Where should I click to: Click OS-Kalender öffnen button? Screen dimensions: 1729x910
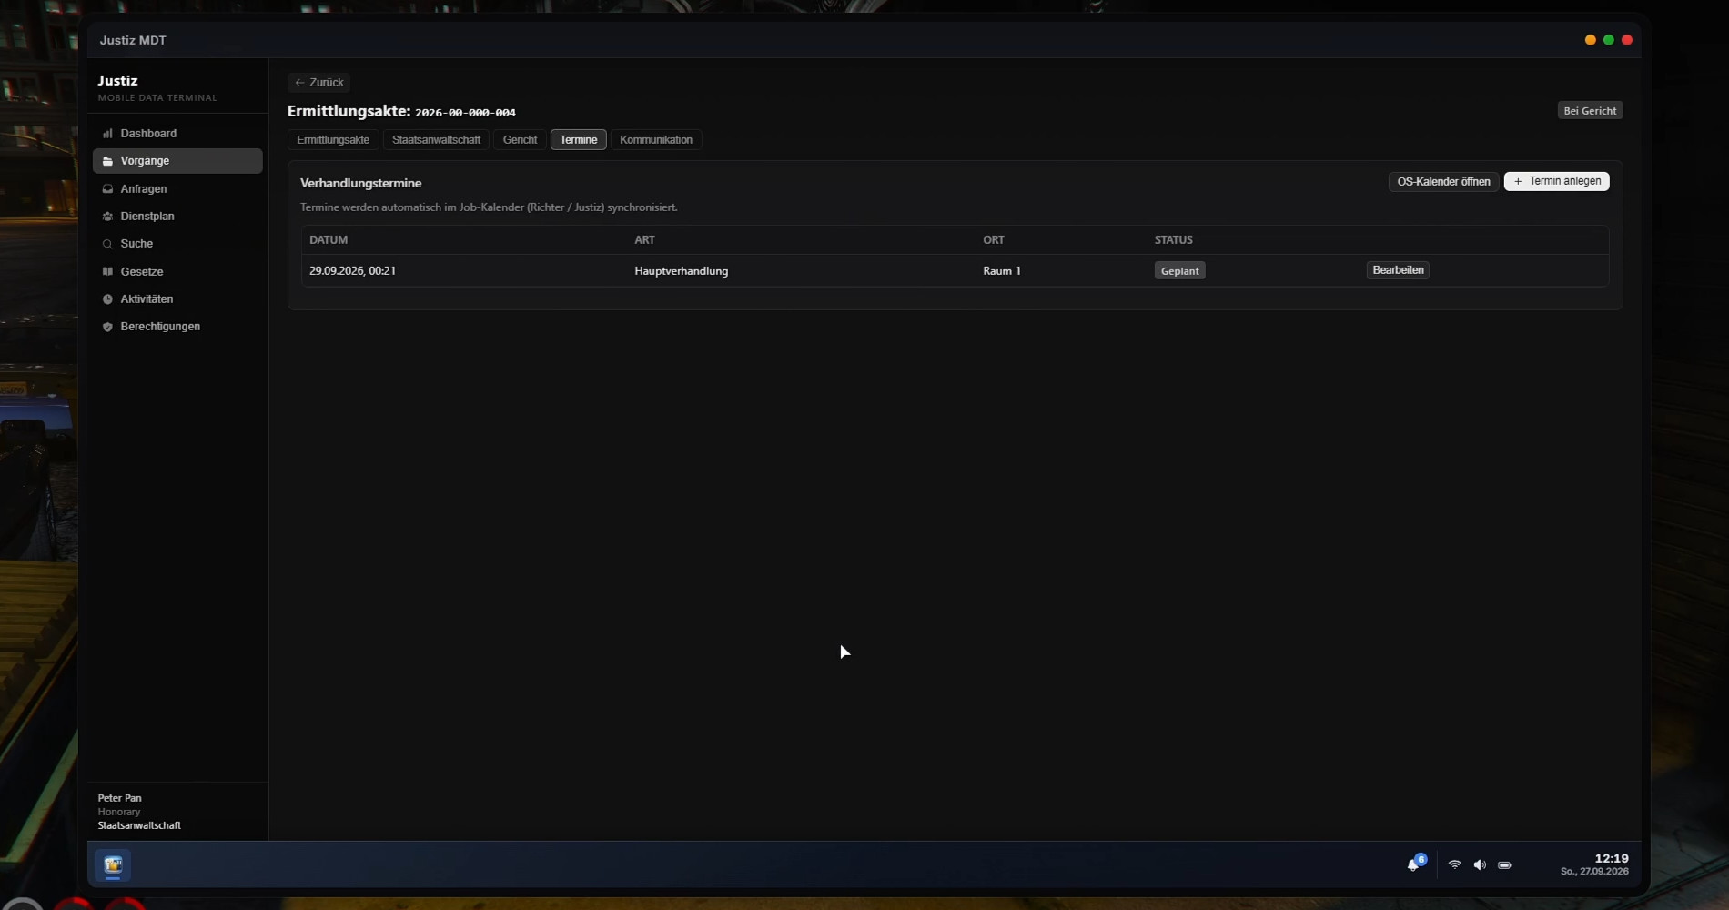(1443, 182)
